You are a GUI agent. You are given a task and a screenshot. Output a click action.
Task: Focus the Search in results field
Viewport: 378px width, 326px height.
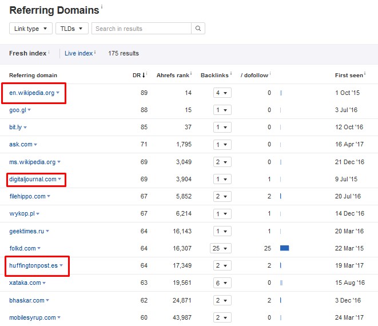pyautogui.click(x=141, y=29)
